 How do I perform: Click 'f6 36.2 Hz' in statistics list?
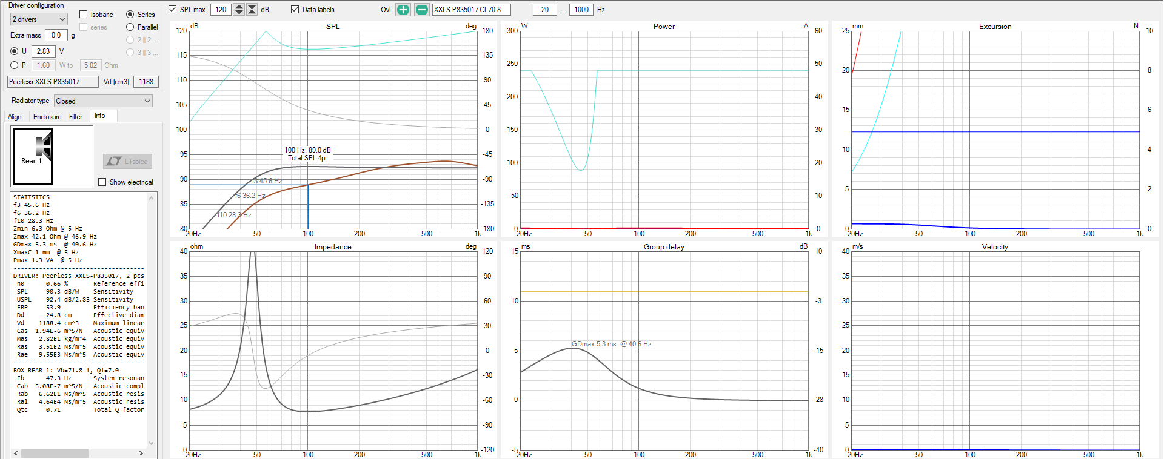[32, 213]
